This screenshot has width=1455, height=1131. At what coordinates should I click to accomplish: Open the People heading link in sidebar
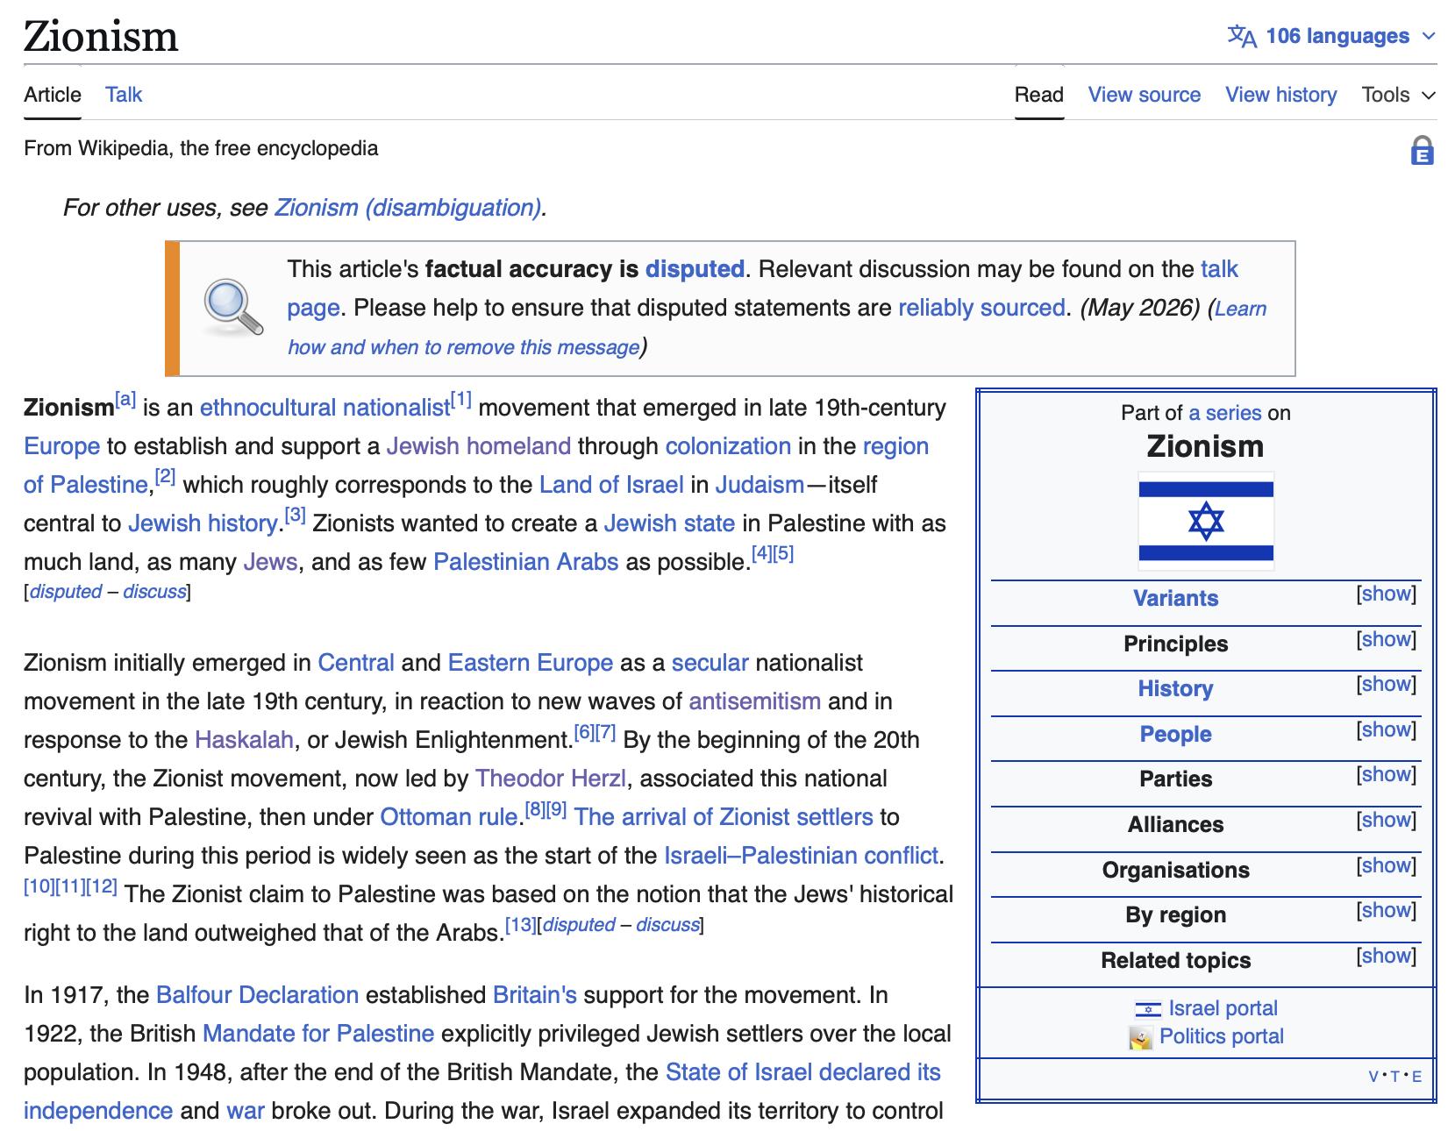coord(1175,734)
